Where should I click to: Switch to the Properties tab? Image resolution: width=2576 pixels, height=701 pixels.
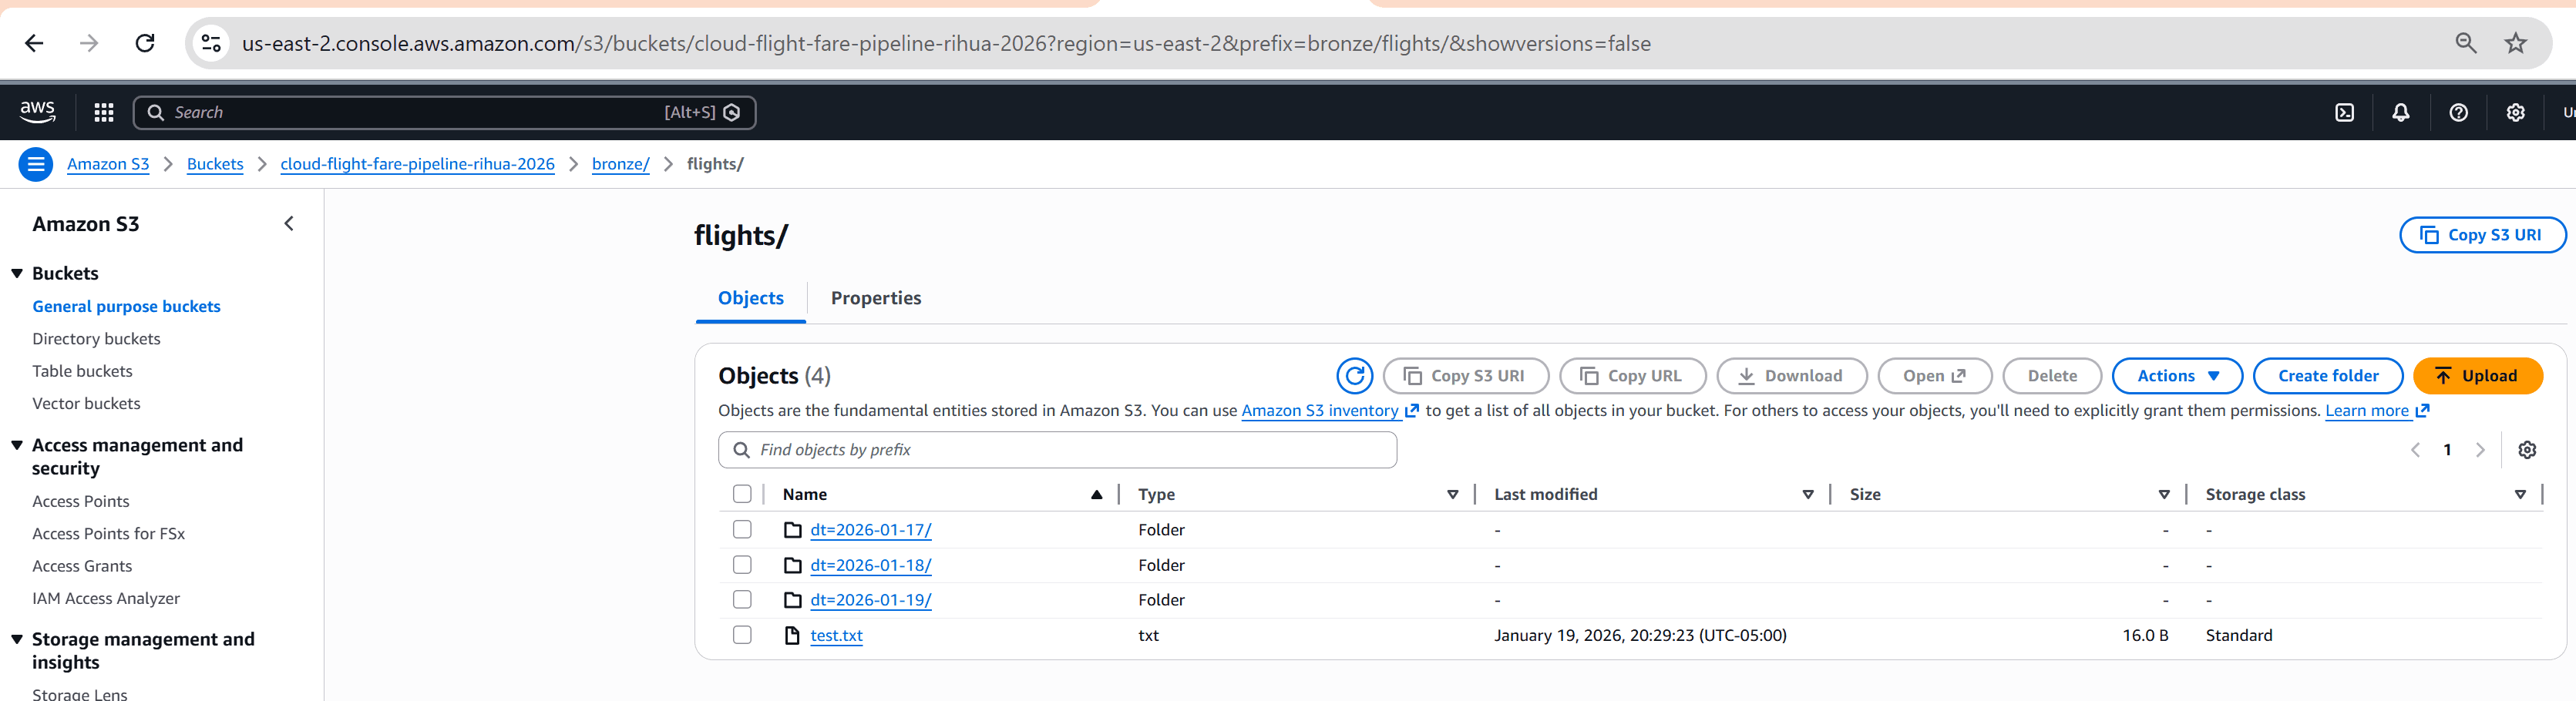pos(876,298)
